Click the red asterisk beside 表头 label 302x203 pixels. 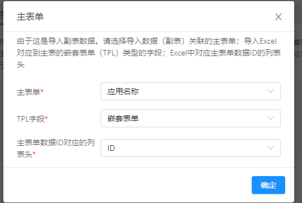(x=34, y=153)
